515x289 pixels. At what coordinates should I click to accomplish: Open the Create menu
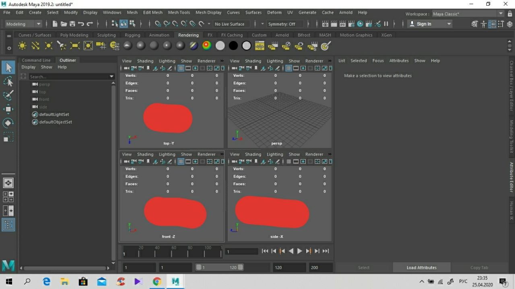pos(35,12)
